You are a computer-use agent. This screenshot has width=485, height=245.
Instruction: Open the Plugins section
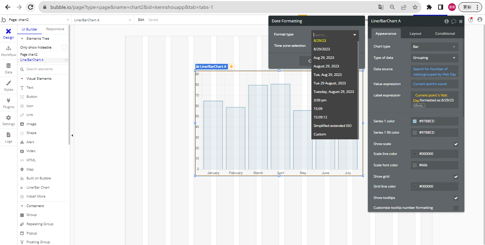pos(9,104)
